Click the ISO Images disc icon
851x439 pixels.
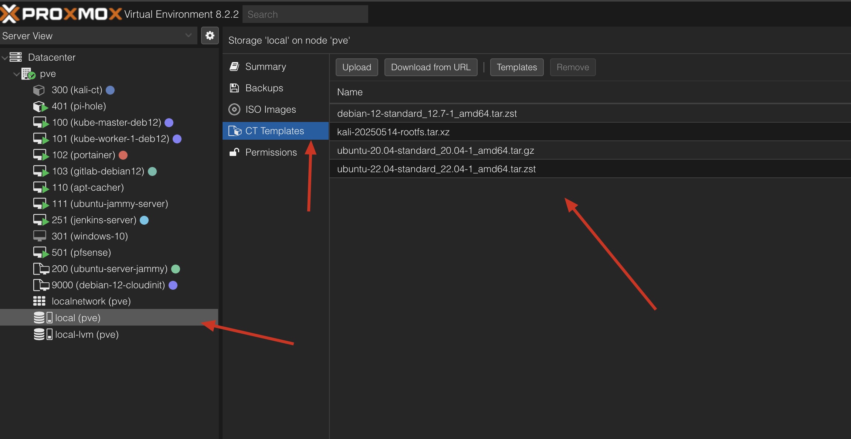(234, 109)
